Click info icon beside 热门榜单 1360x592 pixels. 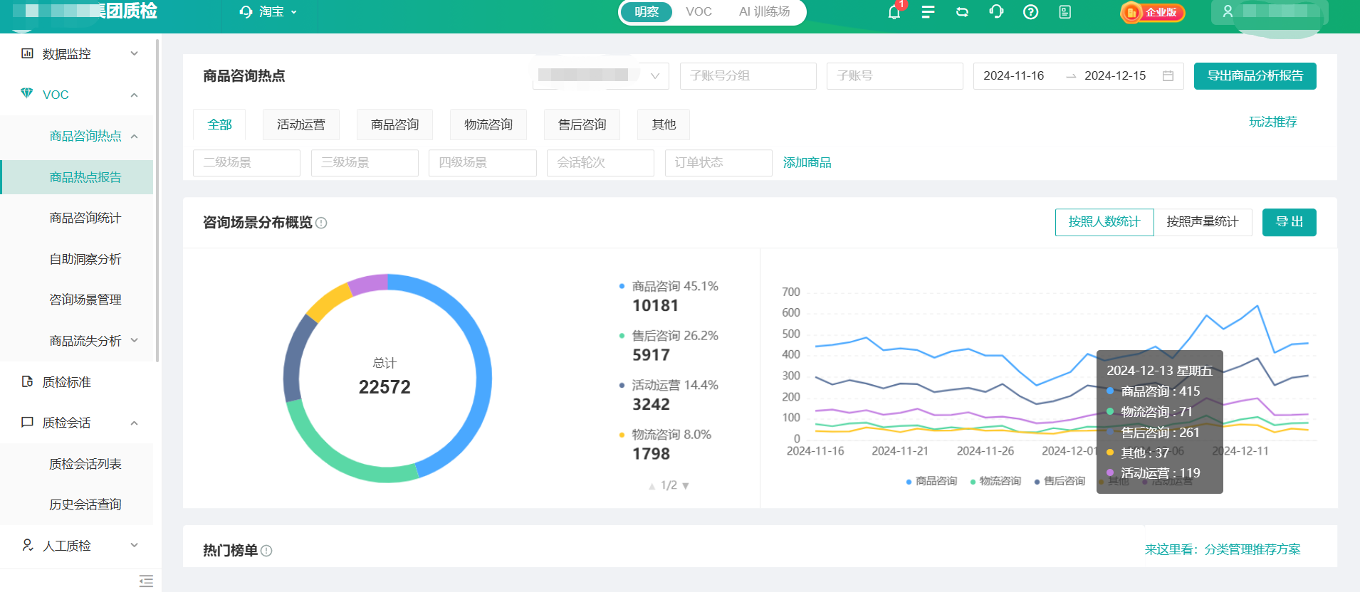click(x=266, y=551)
